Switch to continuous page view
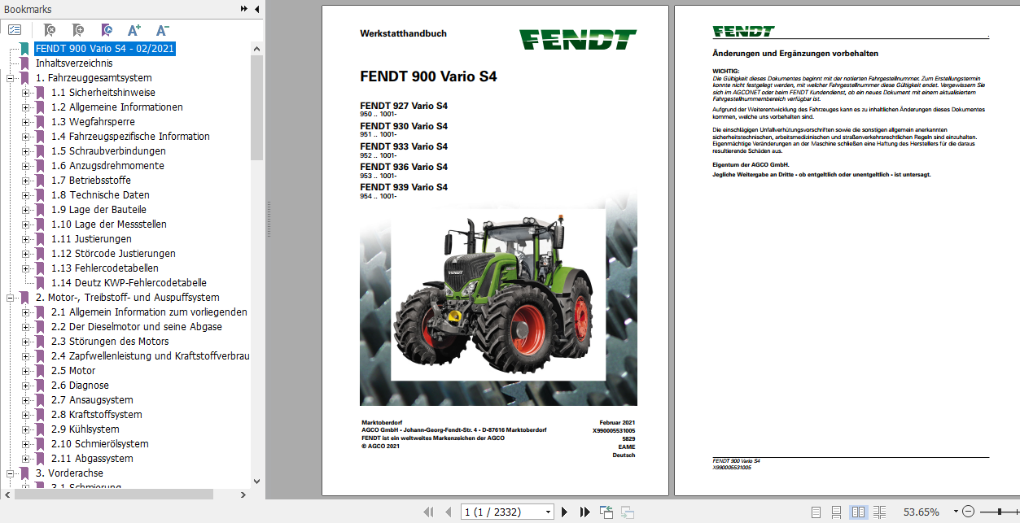This screenshot has height=523, width=1020. point(837,512)
